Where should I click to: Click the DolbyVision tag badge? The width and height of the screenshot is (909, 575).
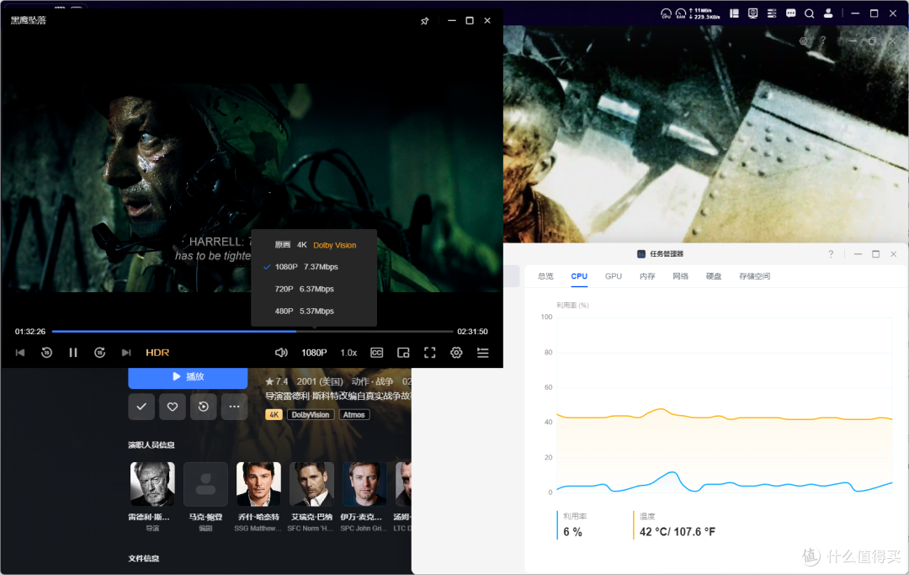(x=310, y=415)
